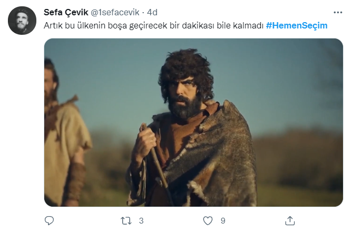This screenshot has width=353, height=233.
Task: Open Sefa Çevik's profile avatar
Action: (x=22, y=21)
